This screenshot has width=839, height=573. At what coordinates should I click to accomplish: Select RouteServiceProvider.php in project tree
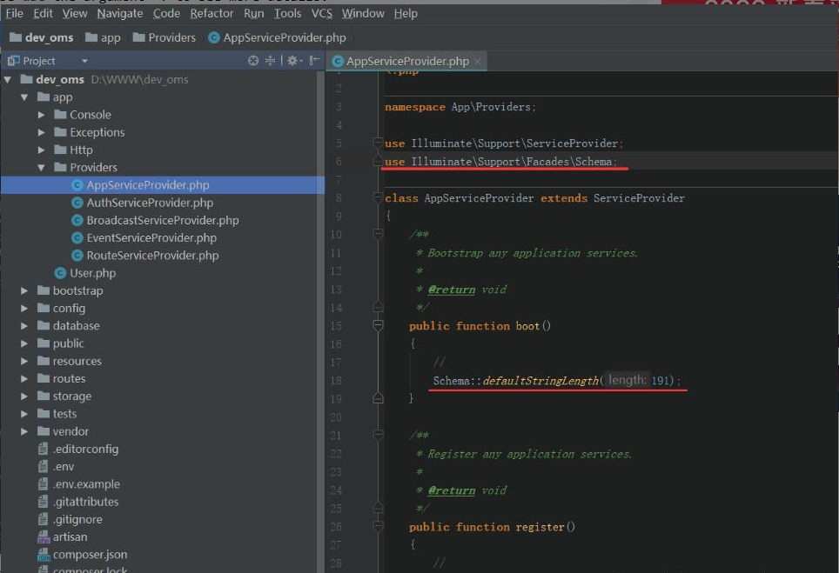(x=152, y=256)
